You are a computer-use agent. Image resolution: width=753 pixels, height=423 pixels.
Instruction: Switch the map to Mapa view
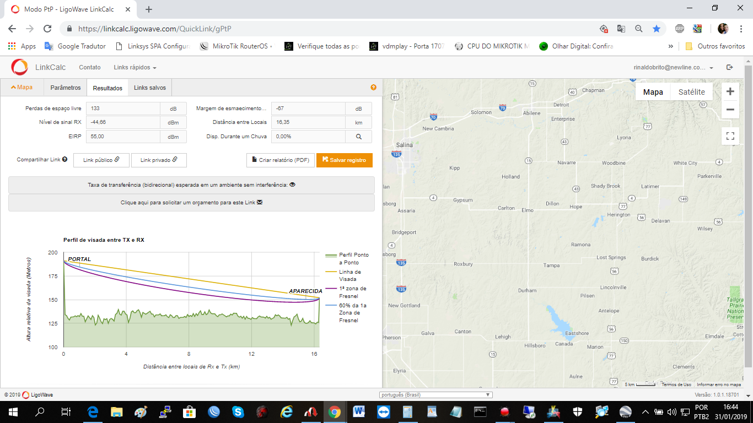[653, 92]
